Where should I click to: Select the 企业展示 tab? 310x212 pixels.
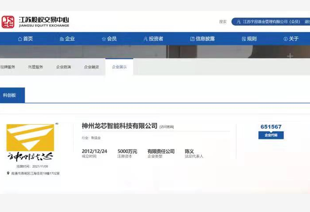tap(119, 67)
